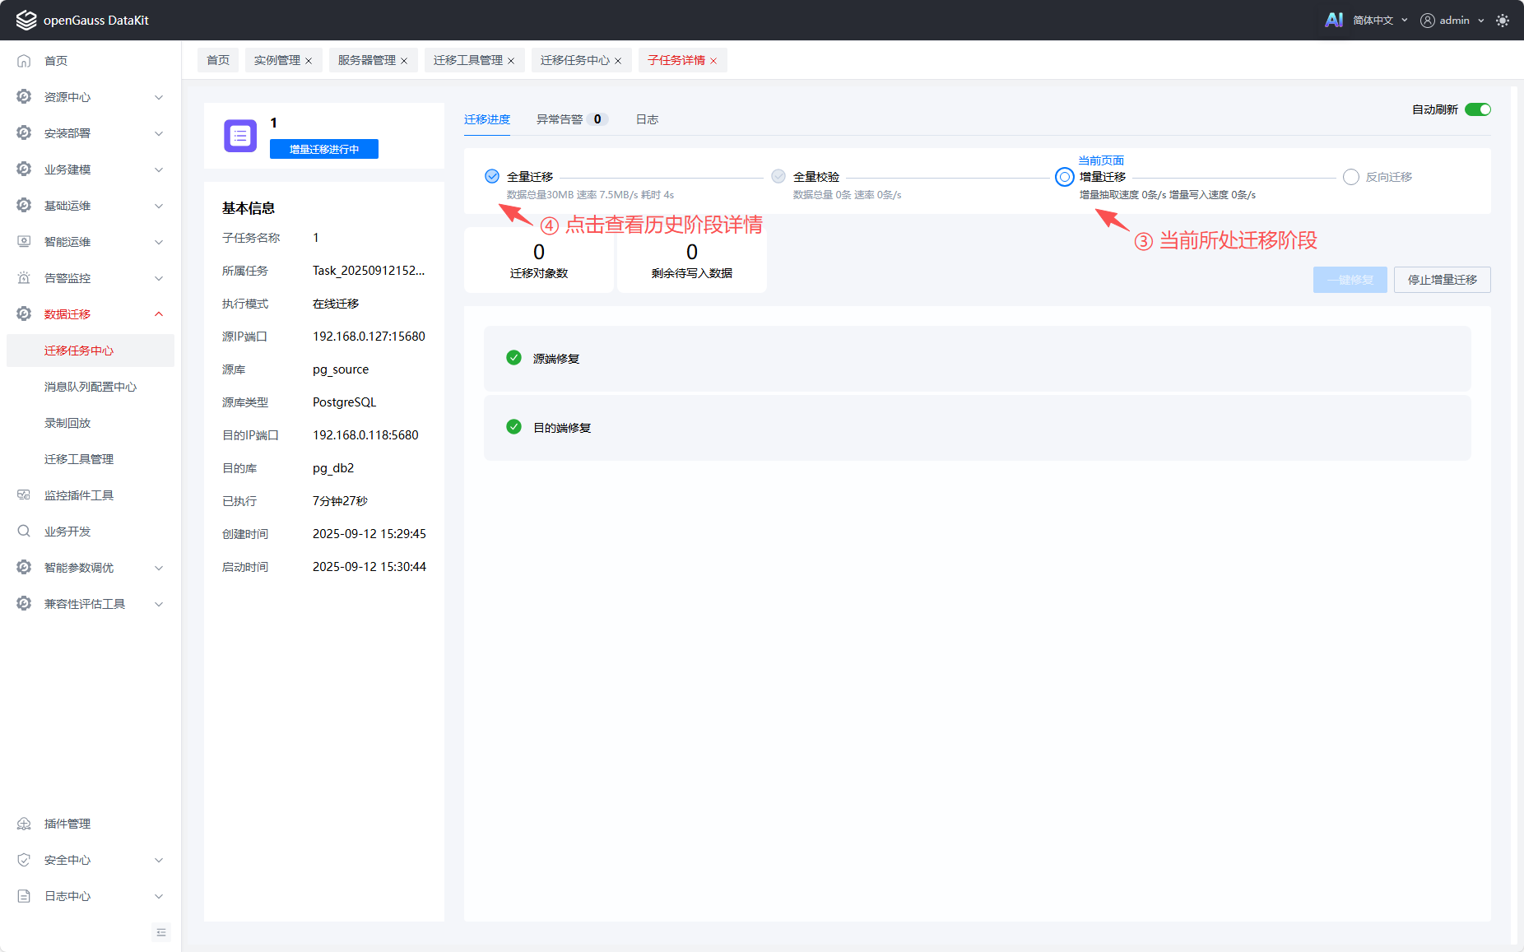Select the 反向迁移 stage circle

pos(1350,177)
